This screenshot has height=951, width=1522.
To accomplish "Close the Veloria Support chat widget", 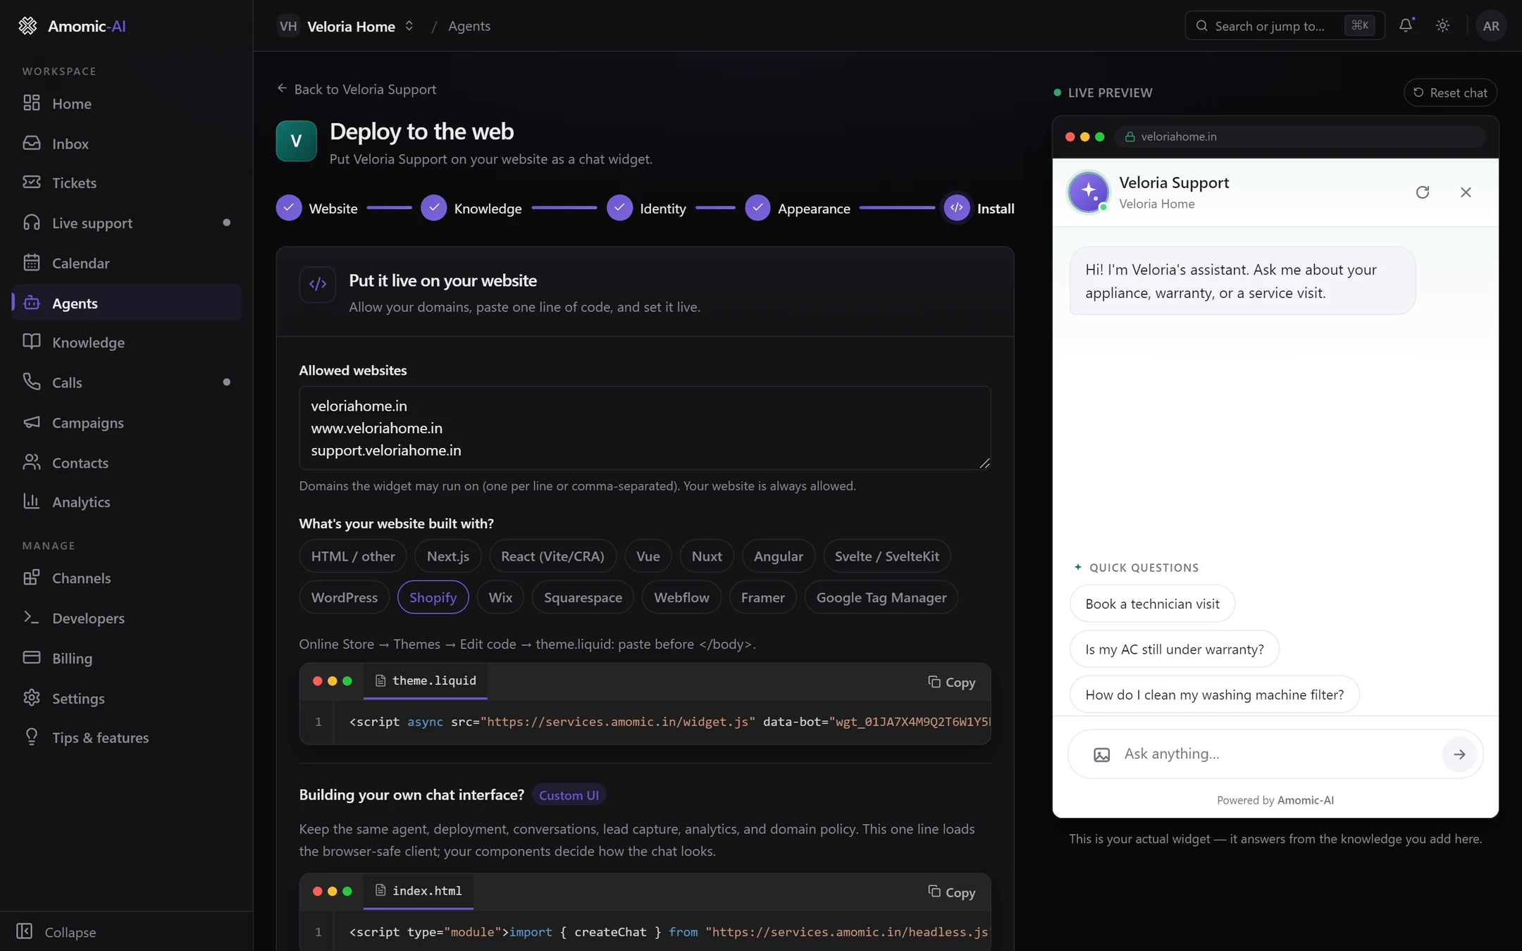I will pyautogui.click(x=1466, y=192).
